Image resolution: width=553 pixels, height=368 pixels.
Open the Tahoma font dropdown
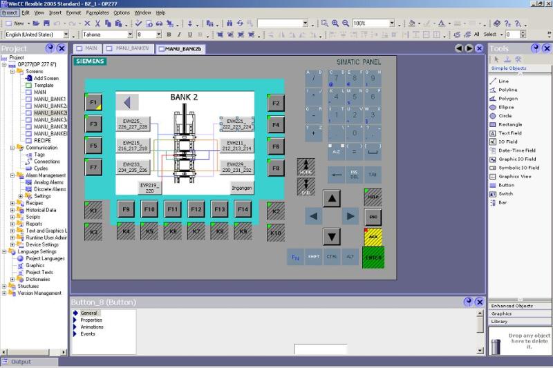click(x=130, y=35)
